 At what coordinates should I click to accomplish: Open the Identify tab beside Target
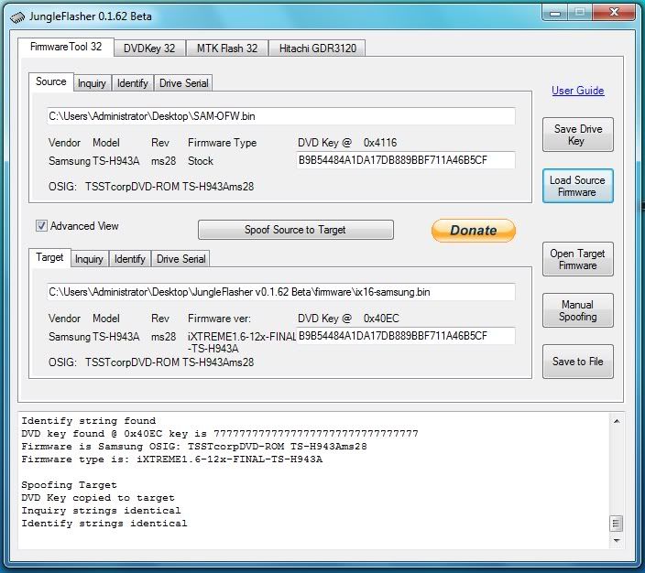[129, 259]
